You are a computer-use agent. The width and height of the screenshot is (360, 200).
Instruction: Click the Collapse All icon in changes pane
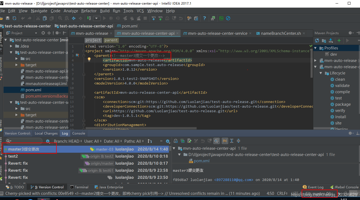tap(238, 141)
